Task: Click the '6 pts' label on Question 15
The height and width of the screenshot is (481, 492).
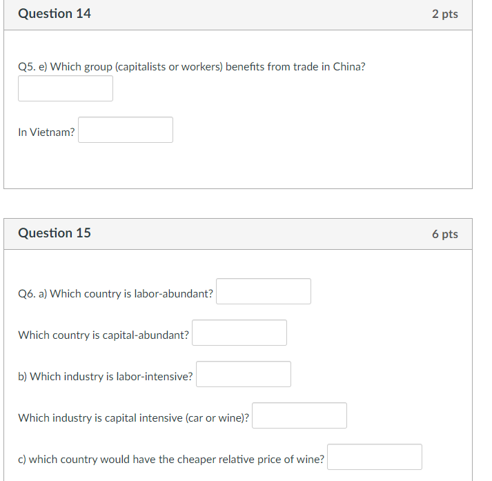Action: (x=444, y=234)
